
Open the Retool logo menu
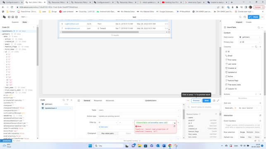(x=4, y=17)
